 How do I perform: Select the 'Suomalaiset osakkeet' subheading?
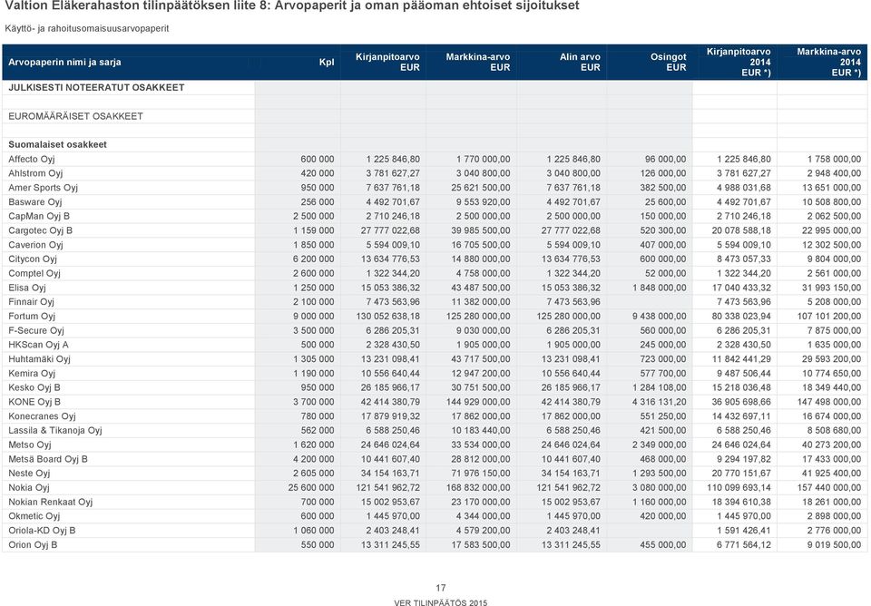pyautogui.click(x=57, y=144)
